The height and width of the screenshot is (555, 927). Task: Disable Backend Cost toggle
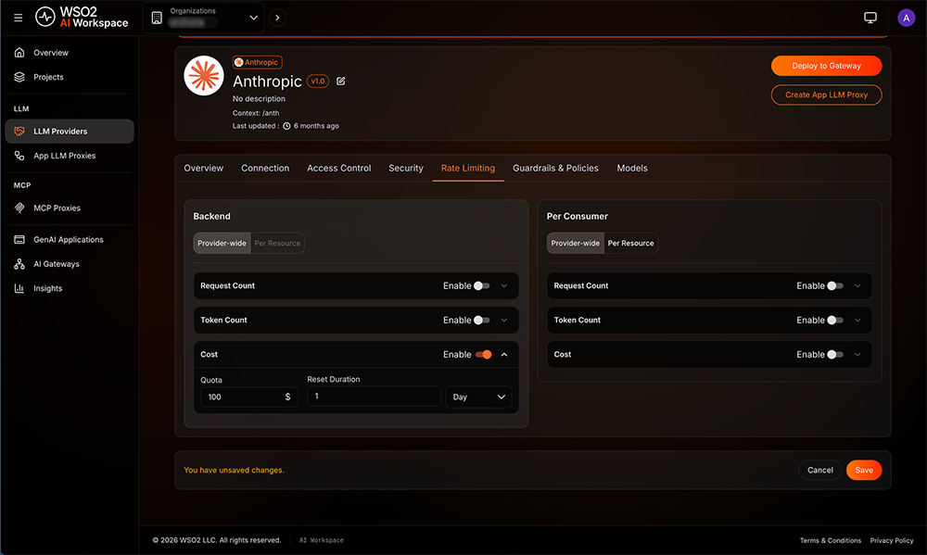coord(484,355)
